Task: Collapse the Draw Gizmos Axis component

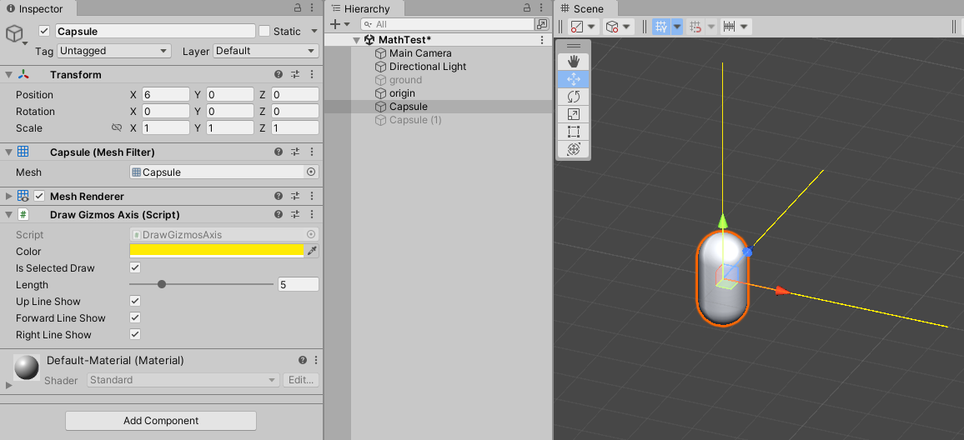Action: click(x=8, y=214)
